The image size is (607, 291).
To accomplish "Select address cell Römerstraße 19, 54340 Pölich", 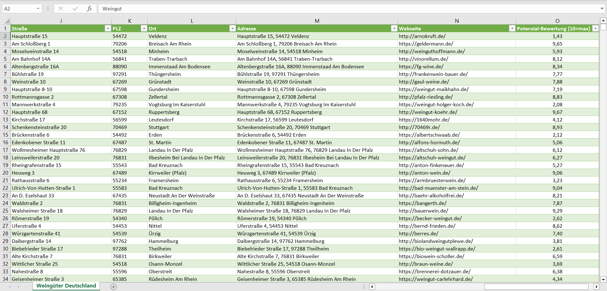I will [x=317, y=218].
